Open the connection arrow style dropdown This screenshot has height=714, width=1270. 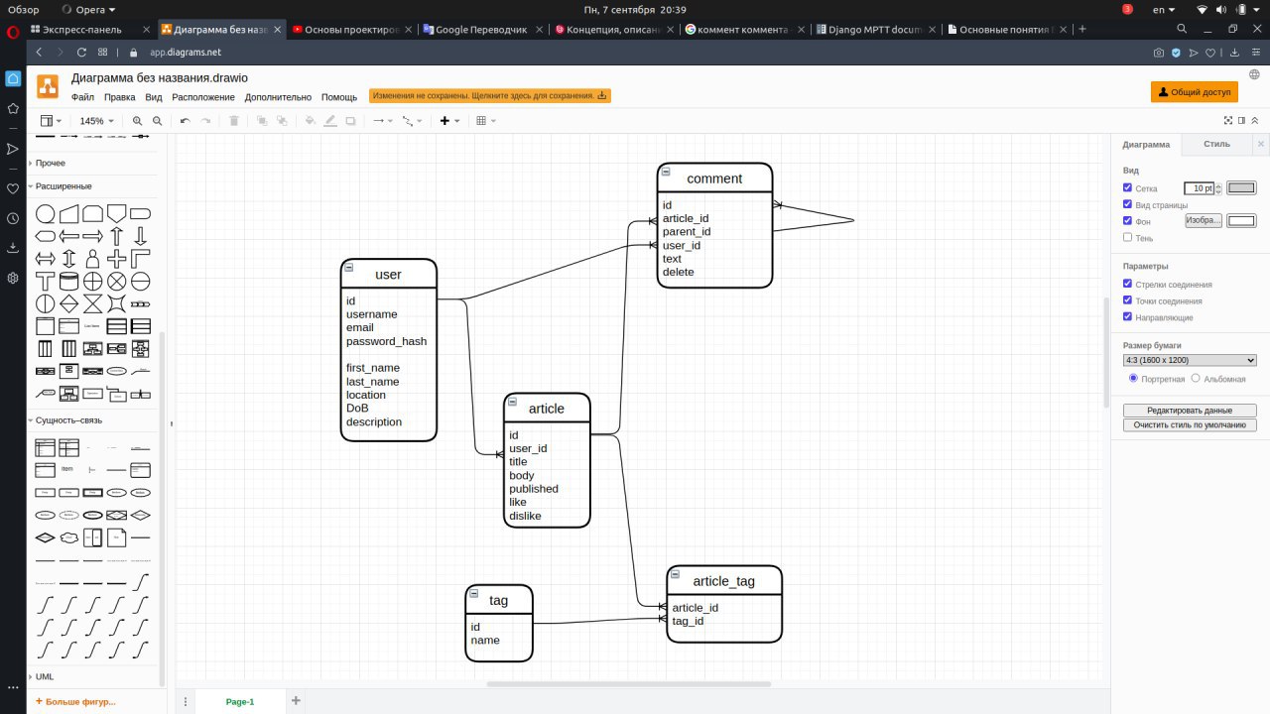[381, 121]
